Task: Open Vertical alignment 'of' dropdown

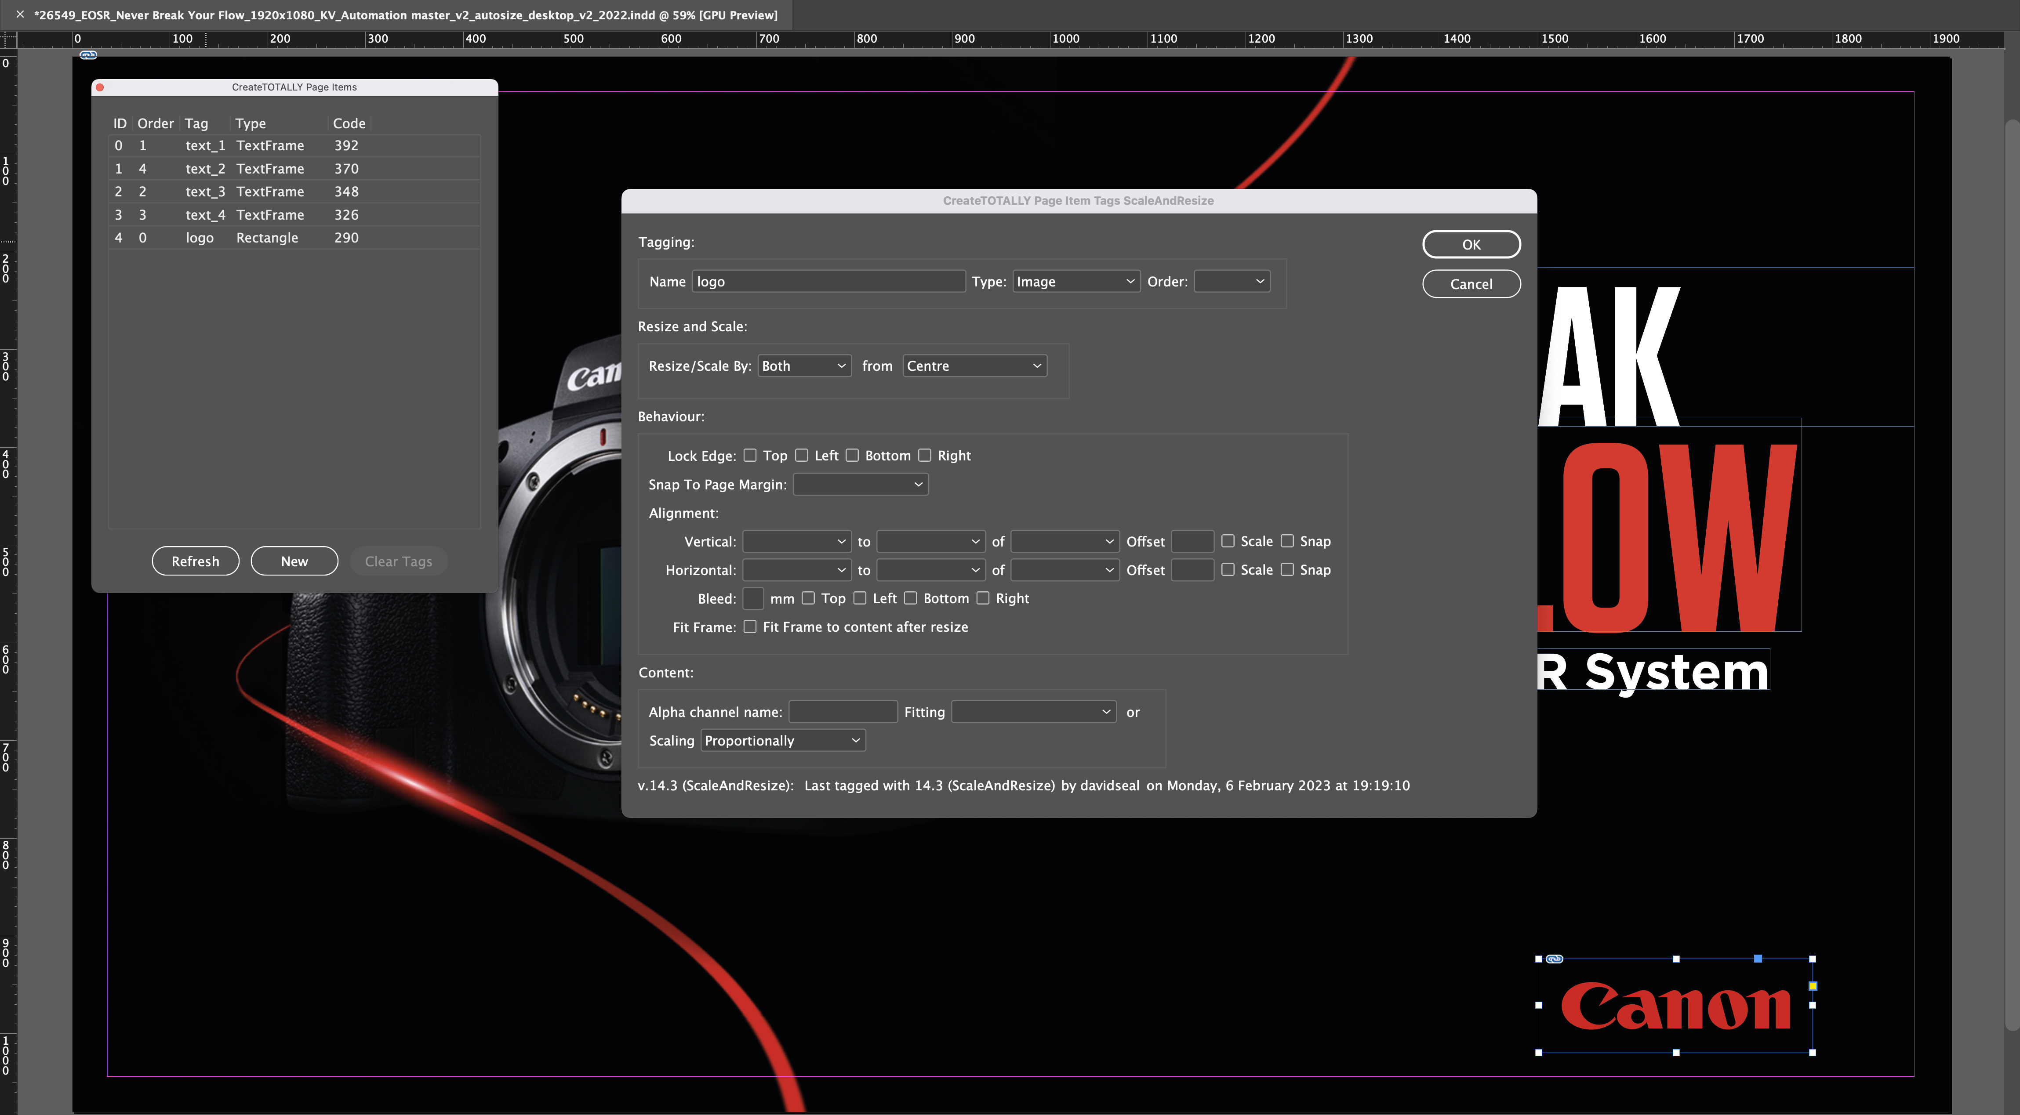Action: (x=1065, y=541)
